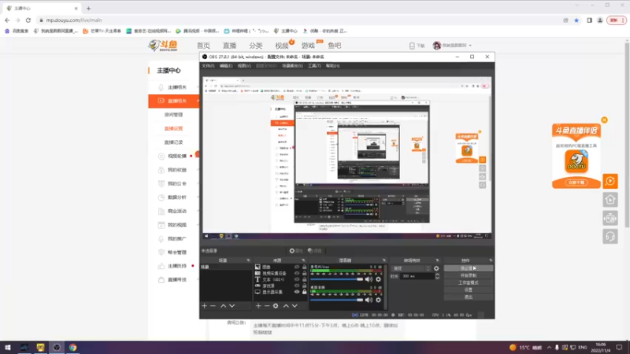Screen dimensions: 630x354
Task: Mute the first mixer channel speaker icon
Action: pos(369,279)
